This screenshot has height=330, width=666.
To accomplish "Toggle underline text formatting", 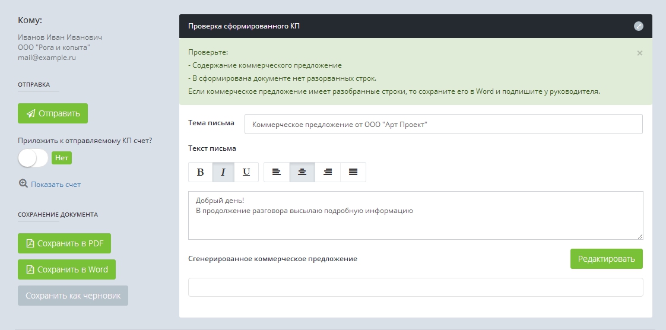I will (246, 172).
